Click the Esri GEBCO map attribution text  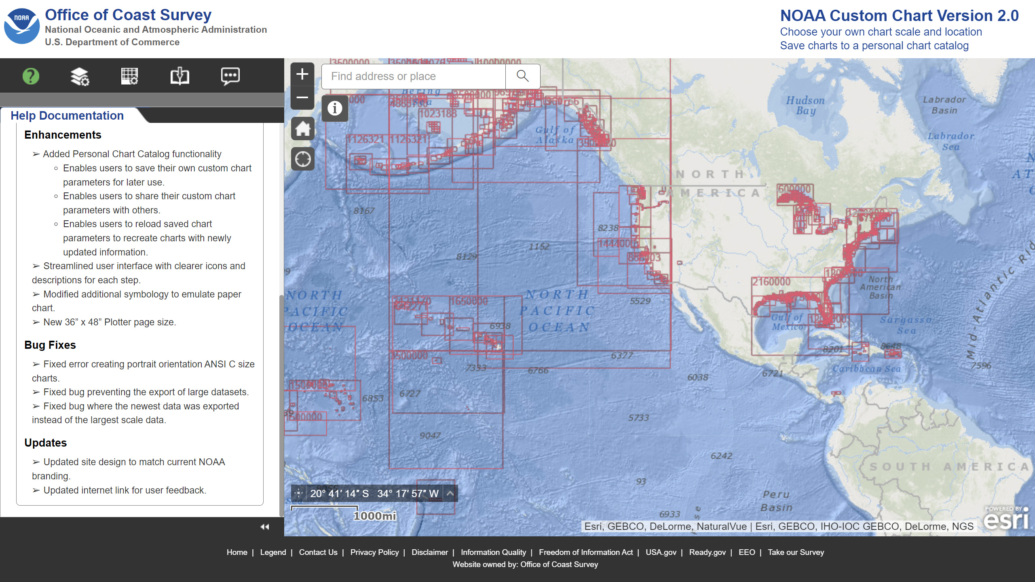pyautogui.click(x=779, y=526)
